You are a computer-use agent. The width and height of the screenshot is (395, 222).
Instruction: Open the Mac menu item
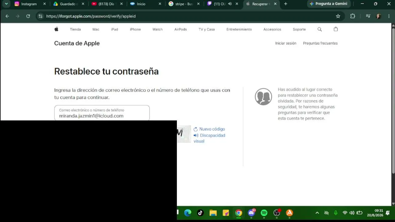click(x=96, y=29)
